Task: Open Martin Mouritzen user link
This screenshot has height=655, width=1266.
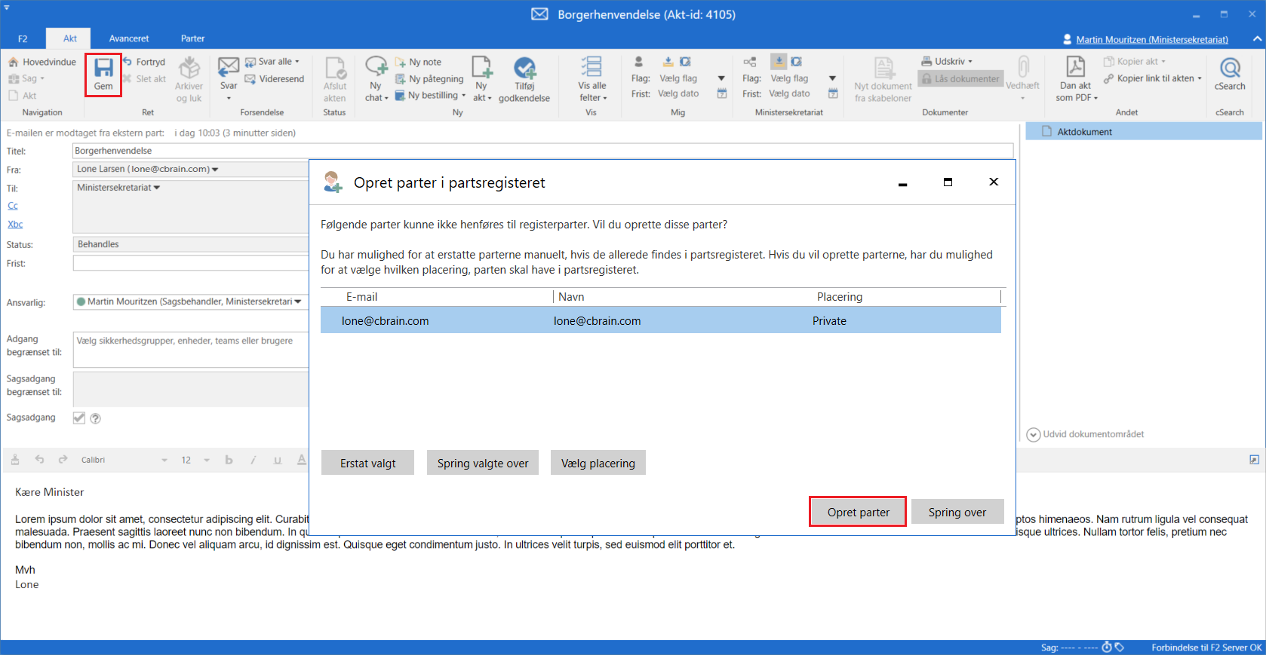Action: (1151, 39)
